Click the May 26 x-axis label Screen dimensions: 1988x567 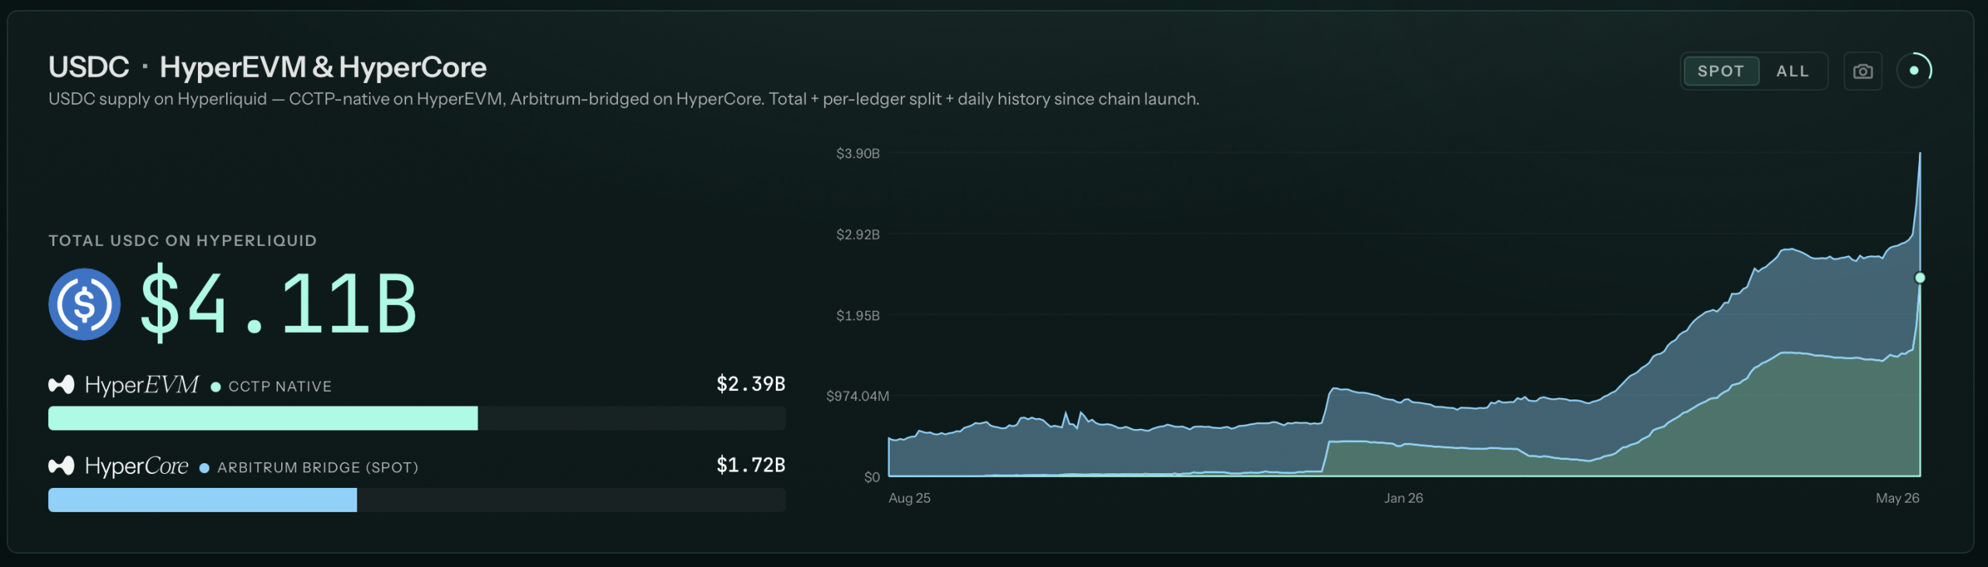[x=1898, y=498]
